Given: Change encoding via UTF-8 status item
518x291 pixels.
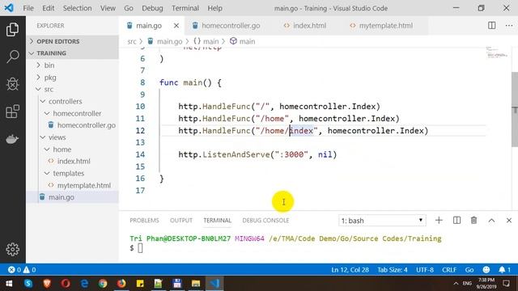Looking at the screenshot, I should pyautogui.click(x=424, y=270).
